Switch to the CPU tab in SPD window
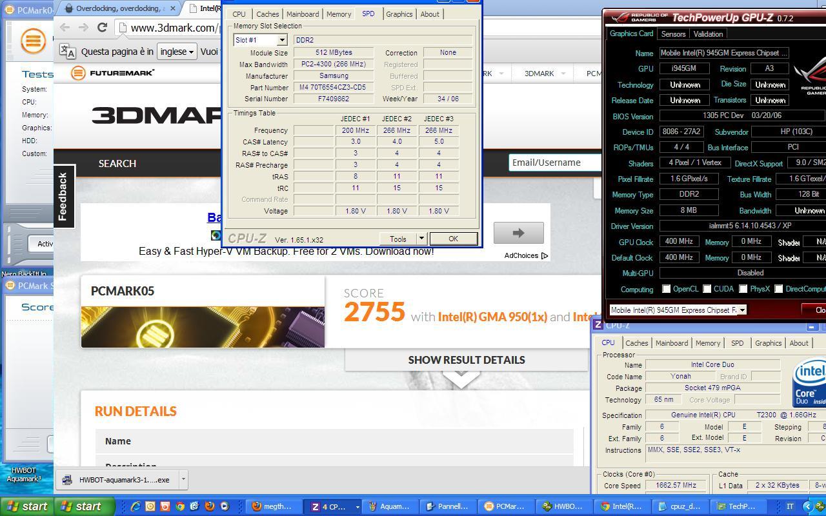 pyautogui.click(x=239, y=14)
